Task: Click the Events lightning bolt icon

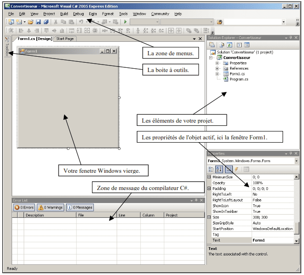Action: click(x=236, y=170)
